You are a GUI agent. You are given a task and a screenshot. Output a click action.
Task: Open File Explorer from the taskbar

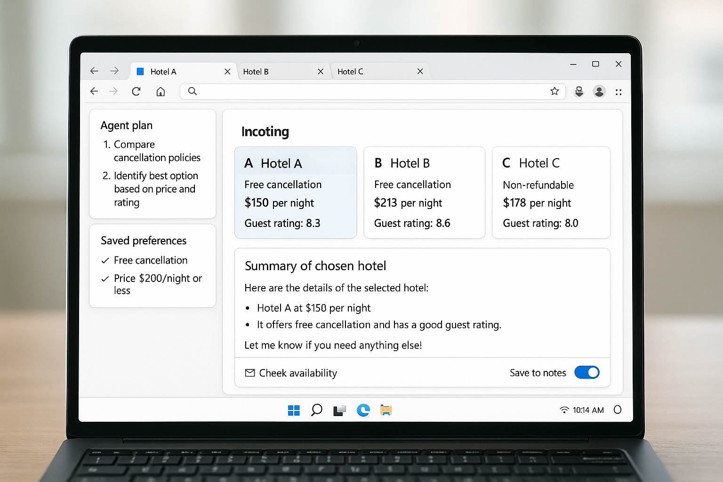click(x=386, y=410)
